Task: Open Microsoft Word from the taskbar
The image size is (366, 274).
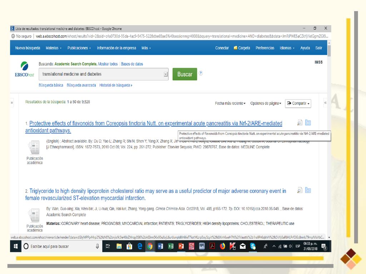Action: (160, 246)
